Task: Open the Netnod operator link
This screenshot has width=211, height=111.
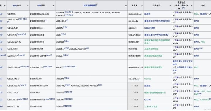Action: (x=148, y=79)
